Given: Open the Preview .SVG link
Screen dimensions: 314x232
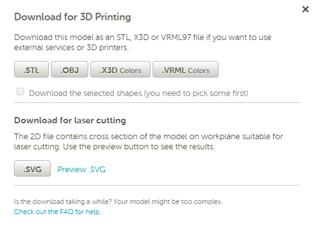Looking at the screenshot, I should click(81, 170).
